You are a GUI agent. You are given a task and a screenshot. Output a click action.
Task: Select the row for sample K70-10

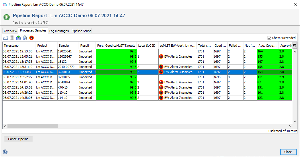(x=68, y=87)
